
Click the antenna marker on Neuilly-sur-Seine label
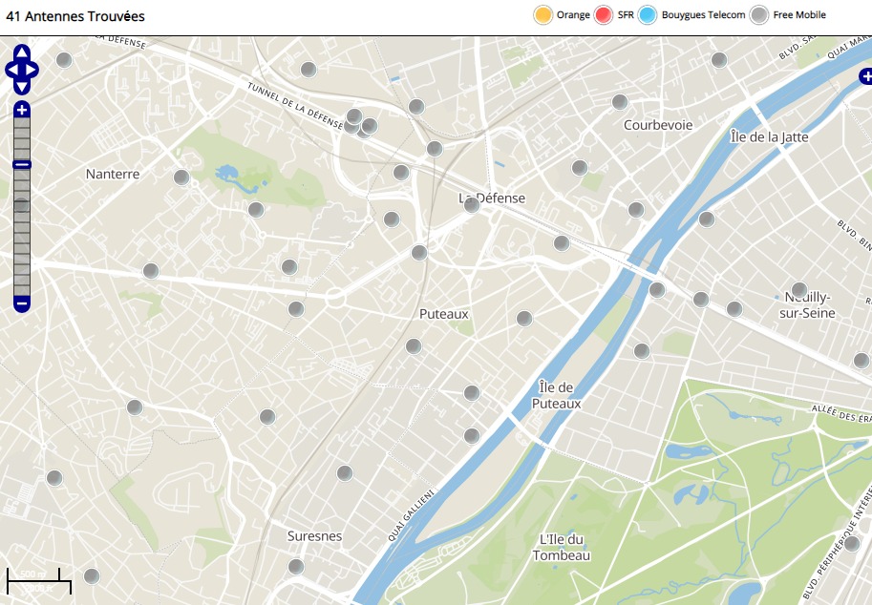pos(799,289)
